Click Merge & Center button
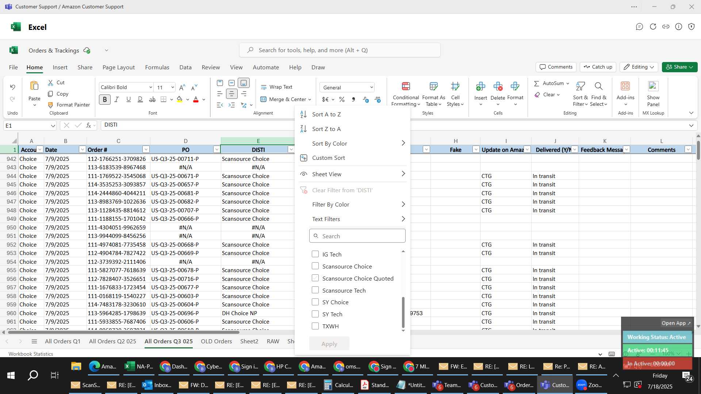 point(283,99)
